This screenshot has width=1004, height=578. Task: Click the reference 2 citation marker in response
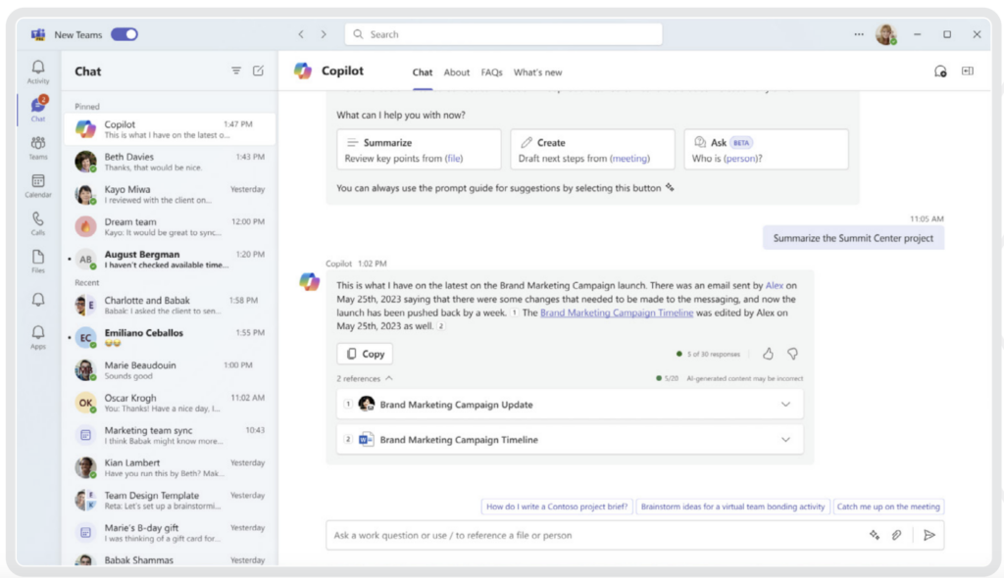click(x=440, y=326)
